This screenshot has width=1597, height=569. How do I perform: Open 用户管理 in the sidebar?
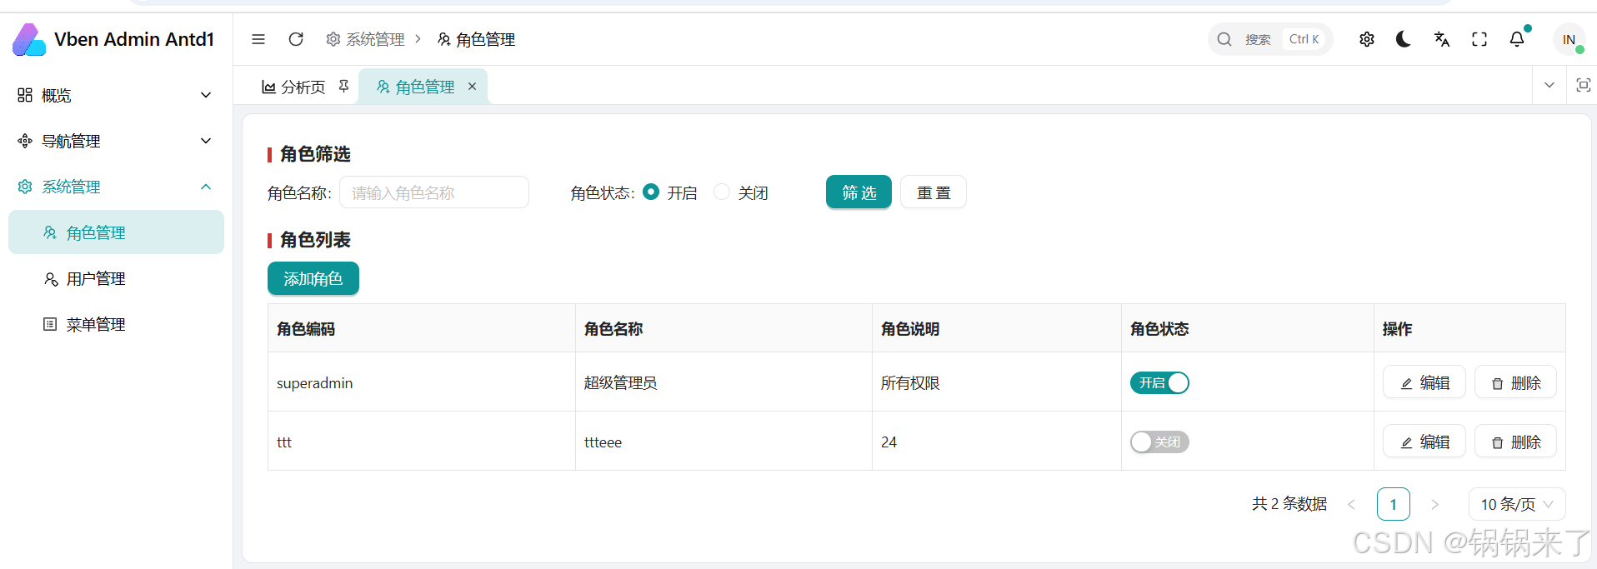point(116,278)
